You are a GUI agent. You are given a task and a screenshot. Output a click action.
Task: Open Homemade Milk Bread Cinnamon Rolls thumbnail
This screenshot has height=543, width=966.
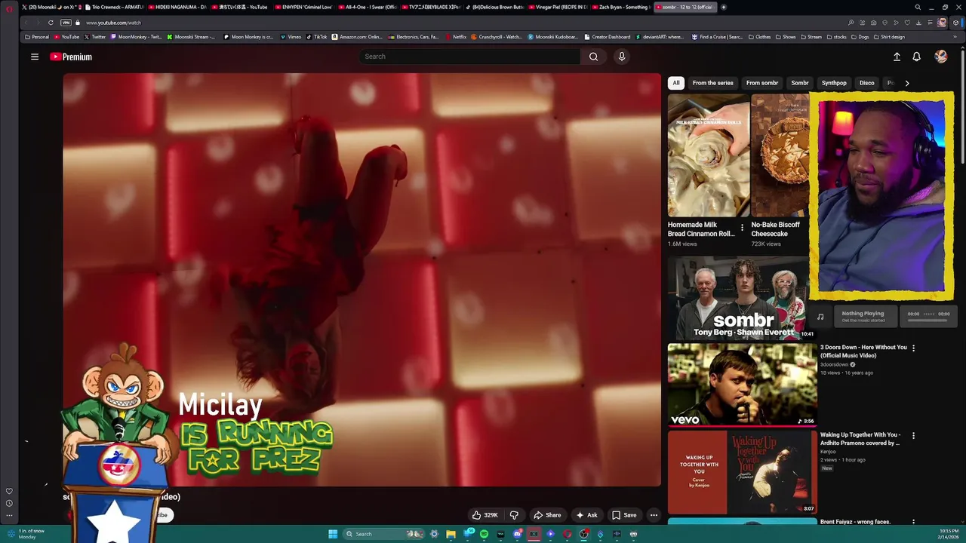pyautogui.click(x=708, y=155)
